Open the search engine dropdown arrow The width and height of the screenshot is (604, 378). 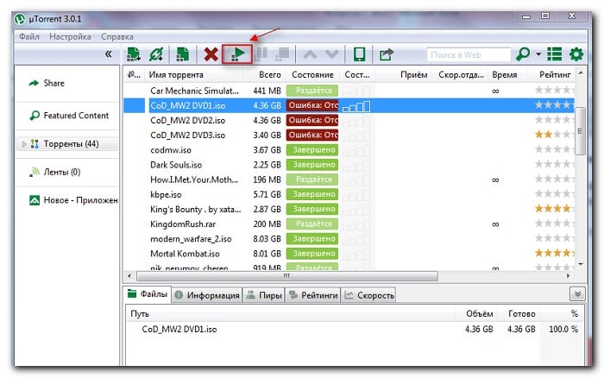[x=538, y=54]
